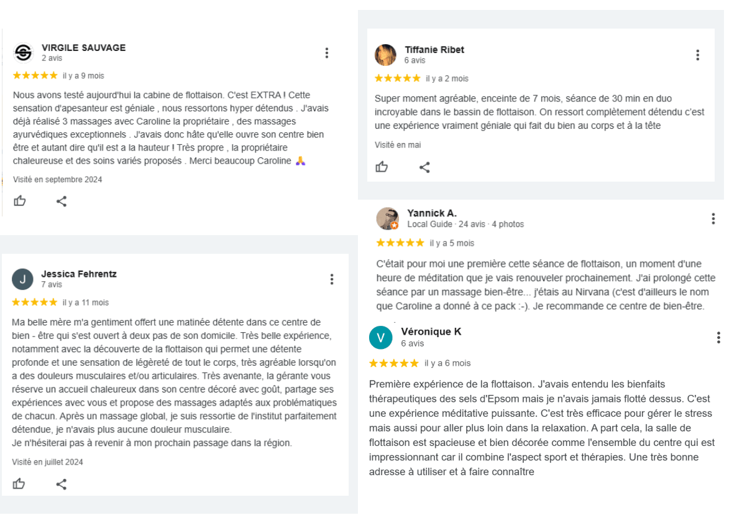Viewport: 742px width, 515px height.
Task: Click the Yannick A. reviewer name
Action: (432, 213)
